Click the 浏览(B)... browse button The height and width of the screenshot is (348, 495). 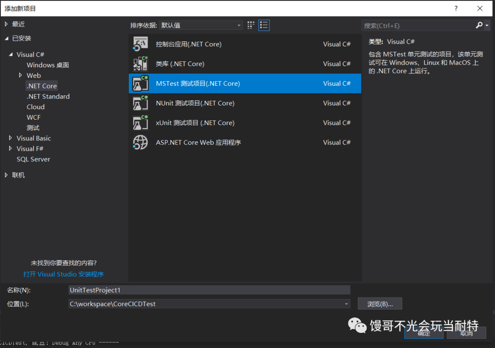click(380, 304)
